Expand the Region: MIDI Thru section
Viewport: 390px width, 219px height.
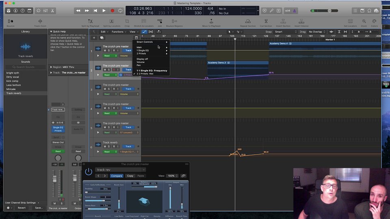tap(51, 67)
